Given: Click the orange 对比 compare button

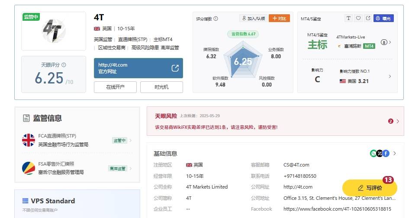Looking at the screenshot, I should click(279, 18).
